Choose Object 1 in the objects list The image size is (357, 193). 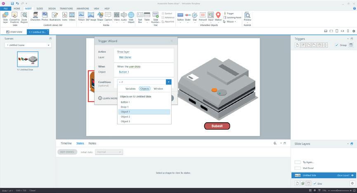[x=144, y=112]
